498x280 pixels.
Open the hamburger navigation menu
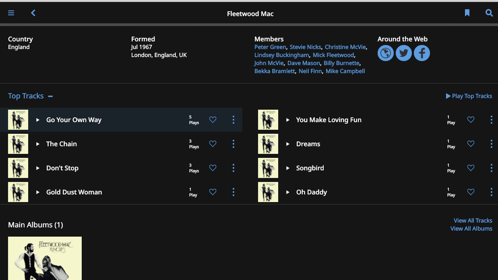point(11,13)
